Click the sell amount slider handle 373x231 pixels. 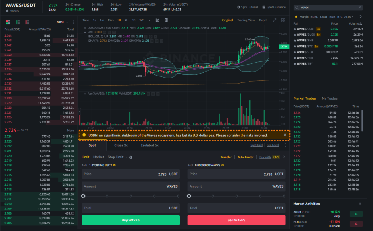[x=189, y=196]
